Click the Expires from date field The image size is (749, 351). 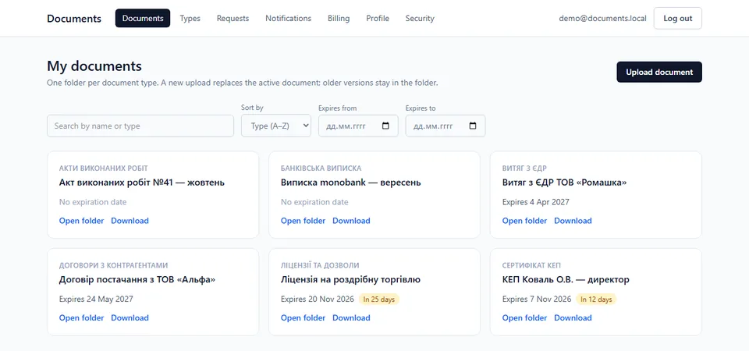point(358,126)
